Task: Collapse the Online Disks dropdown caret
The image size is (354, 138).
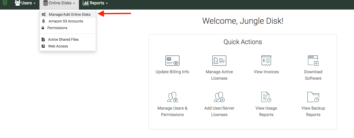Action: [x=74, y=4]
